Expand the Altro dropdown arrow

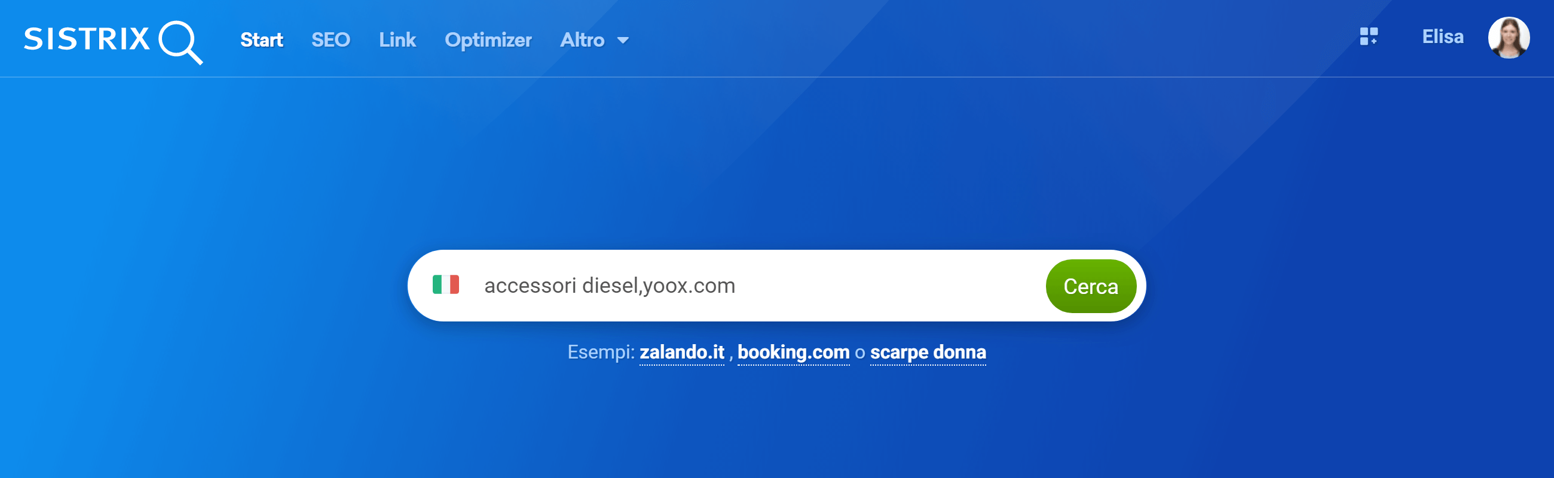coord(623,41)
